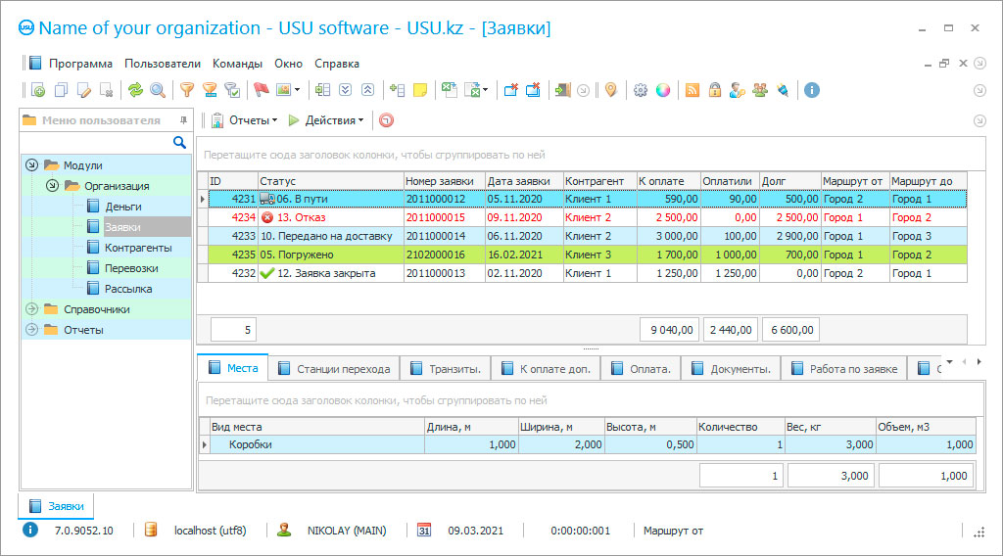Pin the Меню пользователя panel
Screen dimensions: 1003x556
pyautogui.click(x=183, y=120)
